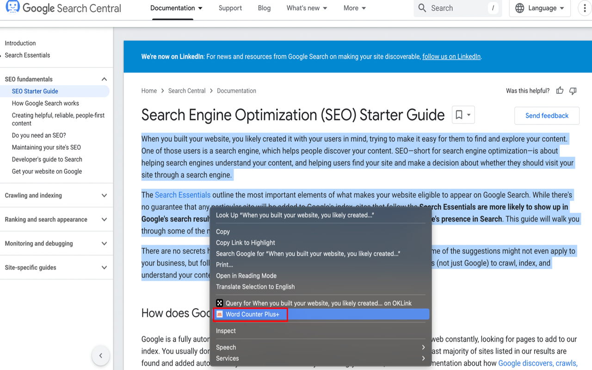Open the Documentation dropdown menu
This screenshot has height=370, width=592.
point(176,8)
